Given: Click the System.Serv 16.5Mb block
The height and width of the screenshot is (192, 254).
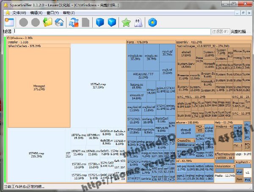Looking at the screenshot, I should click(186, 65).
